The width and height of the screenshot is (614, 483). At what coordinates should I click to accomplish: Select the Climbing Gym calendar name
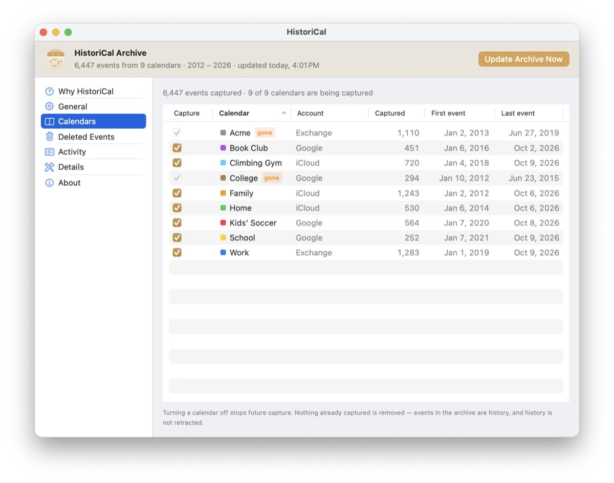pyautogui.click(x=256, y=163)
